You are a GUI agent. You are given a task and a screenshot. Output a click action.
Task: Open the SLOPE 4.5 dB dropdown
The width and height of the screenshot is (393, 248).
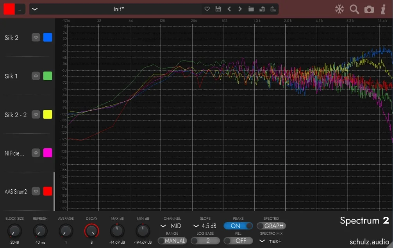click(205, 226)
